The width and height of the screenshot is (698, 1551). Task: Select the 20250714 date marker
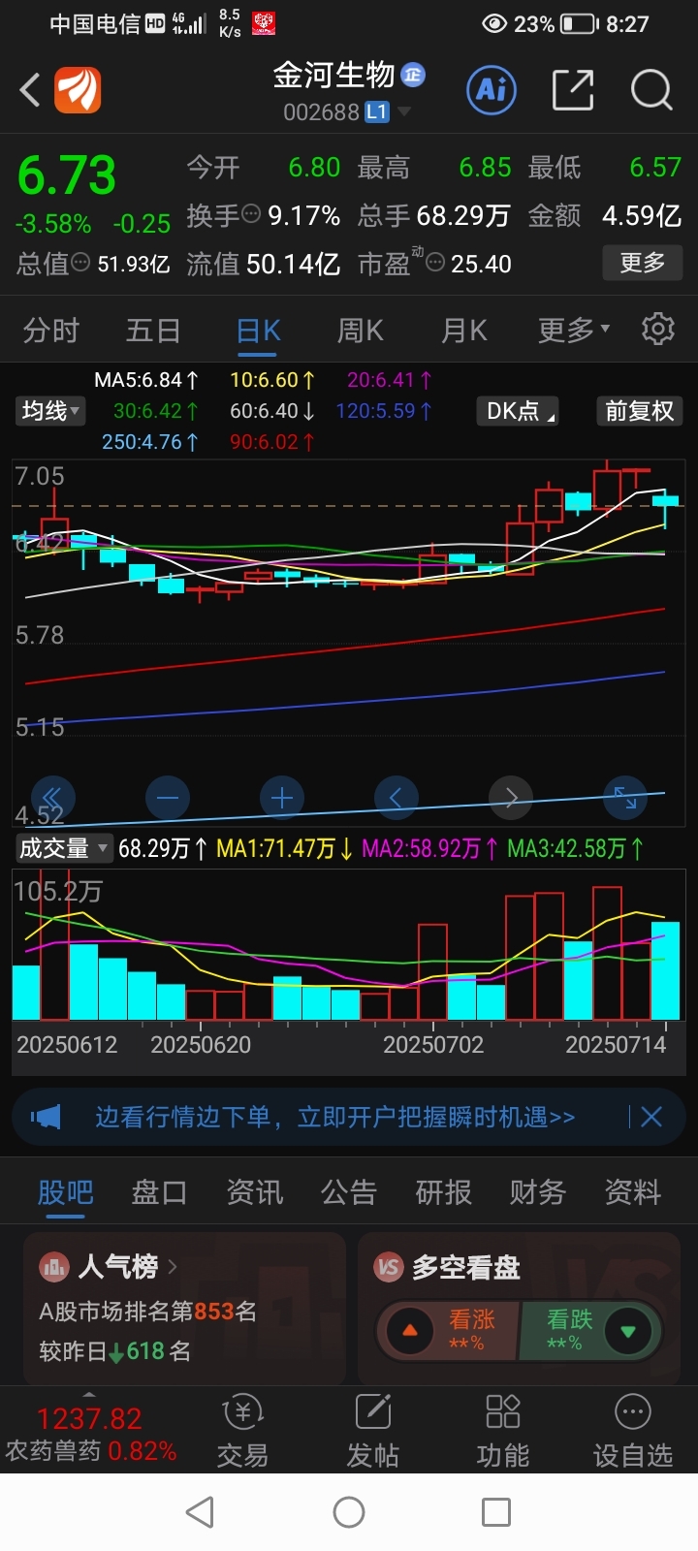click(616, 1044)
